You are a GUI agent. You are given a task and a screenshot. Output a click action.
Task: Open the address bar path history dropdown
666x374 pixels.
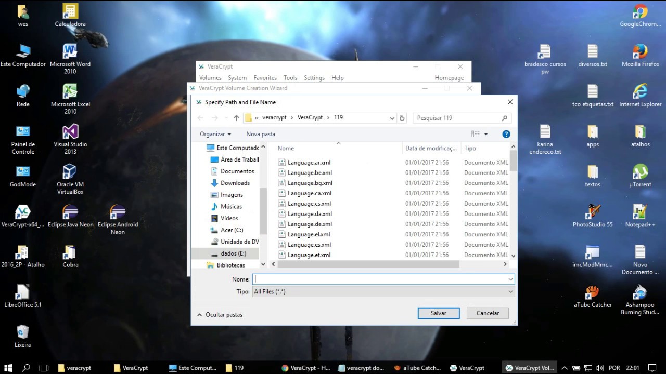tap(392, 118)
